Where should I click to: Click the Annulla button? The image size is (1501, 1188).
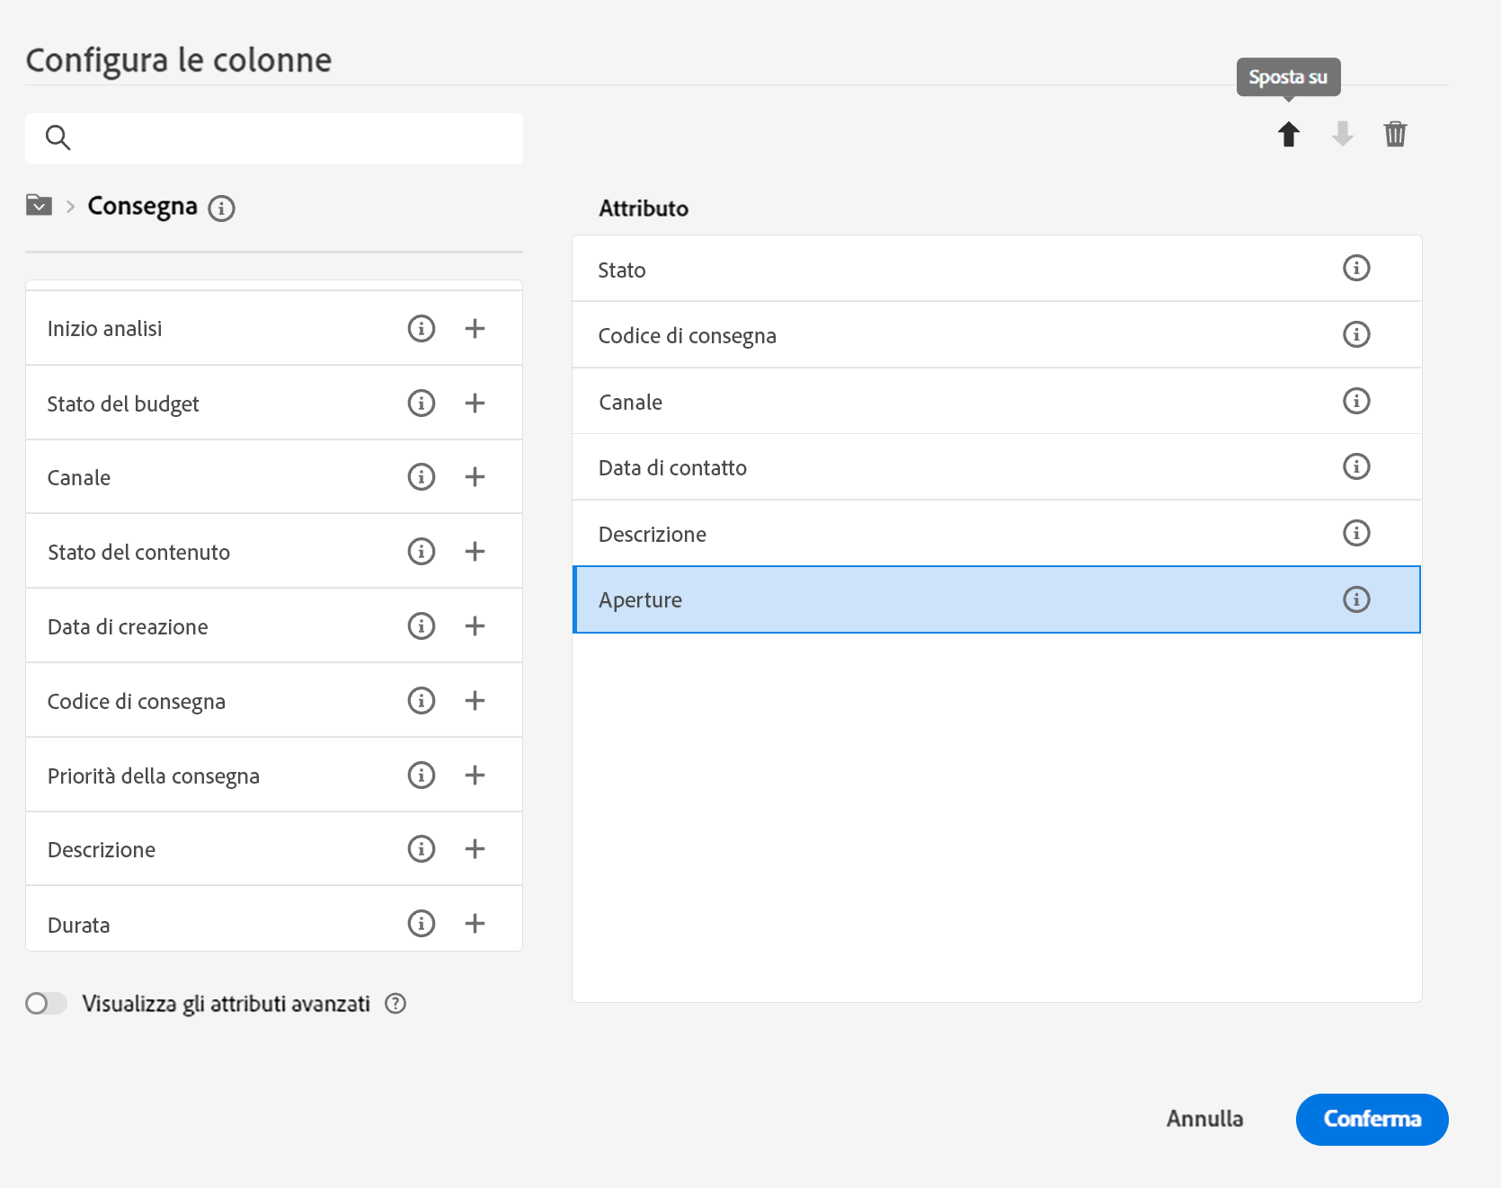click(x=1204, y=1119)
